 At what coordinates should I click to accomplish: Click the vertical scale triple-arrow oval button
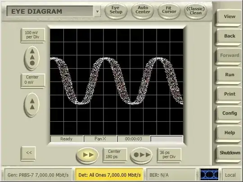pos(32,58)
